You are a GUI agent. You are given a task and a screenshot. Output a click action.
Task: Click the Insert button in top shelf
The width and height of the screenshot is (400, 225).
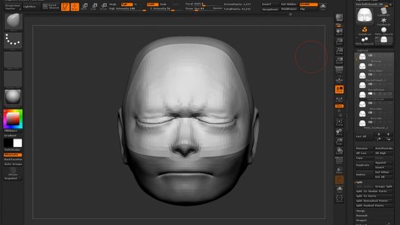270,4
